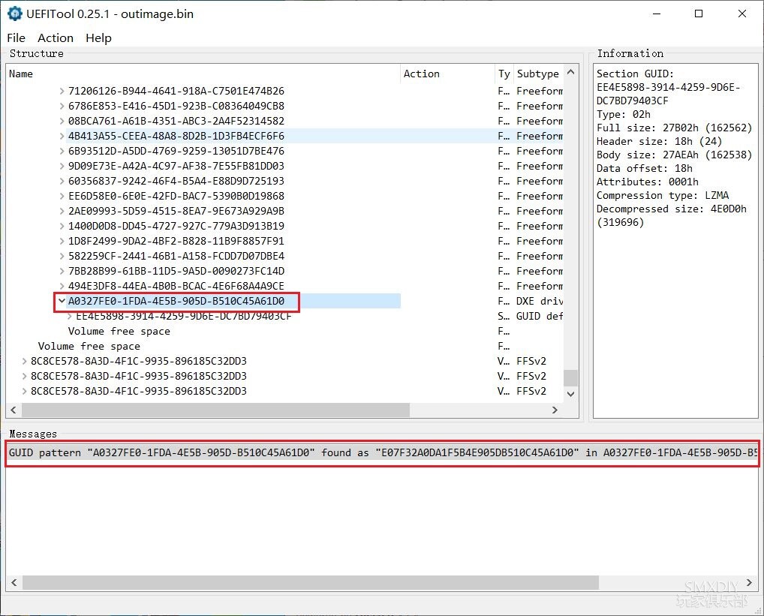Image resolution: width=764 pixels, height=616 pixels.
Task: Click the Name column header
Action: 203,74
